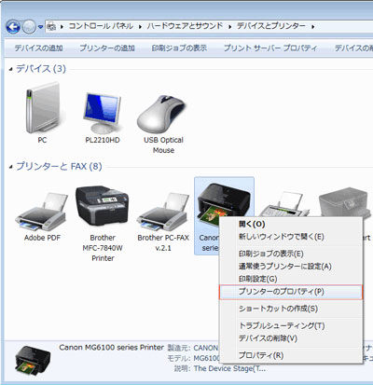The image size is (373, 385).
Task: Click デバイスの追加 toolbar button
Action: 38,48
